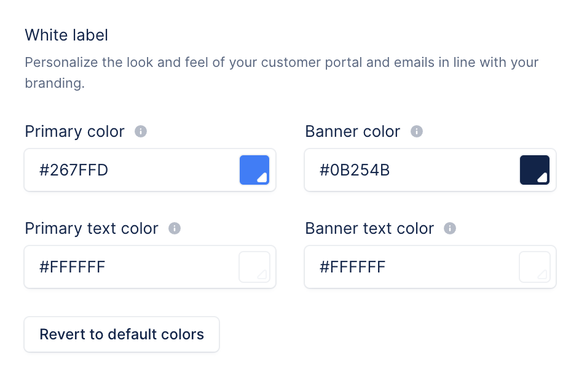Click the "Primary text color" field label
This screenshot has width=579, height=378.
click(x=92, y=228)
